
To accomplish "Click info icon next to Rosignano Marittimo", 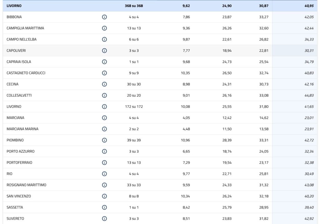I will click(x=104, y=185).
